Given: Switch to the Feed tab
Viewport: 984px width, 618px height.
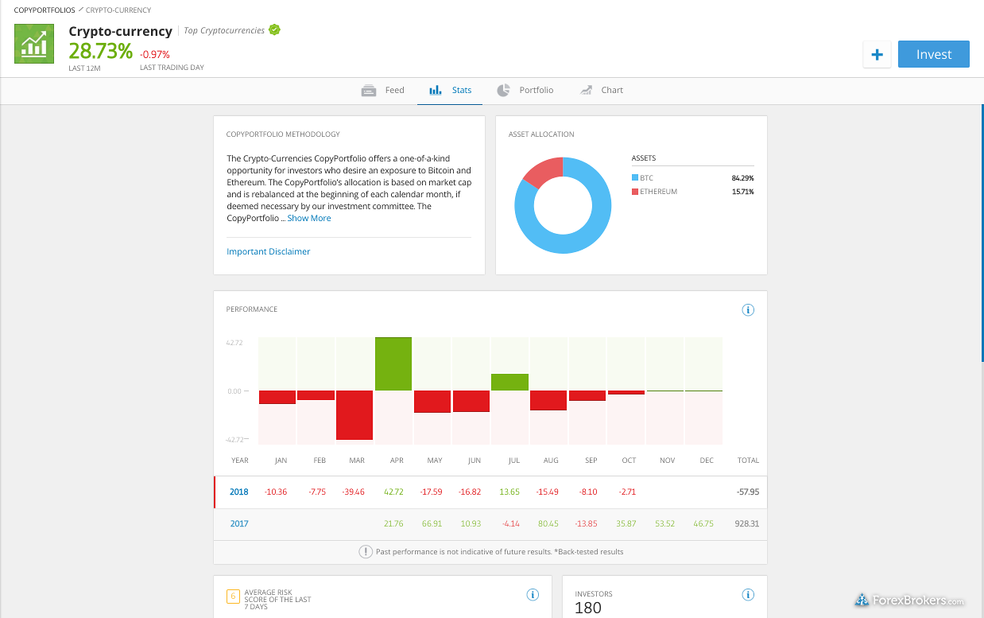Looking at the screenshot, I should point(383,90).
